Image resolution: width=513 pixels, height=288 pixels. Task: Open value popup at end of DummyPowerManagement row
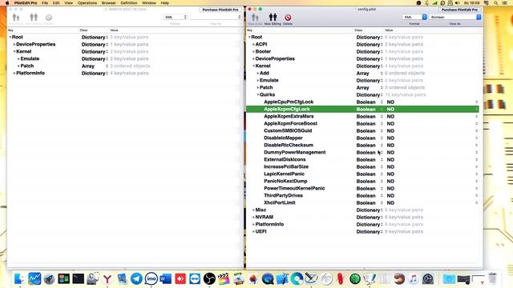[476, 152]
